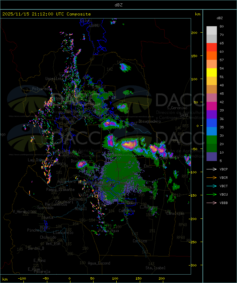Click the slate 5-10 dBZ legend swatch

click(212, 157)
